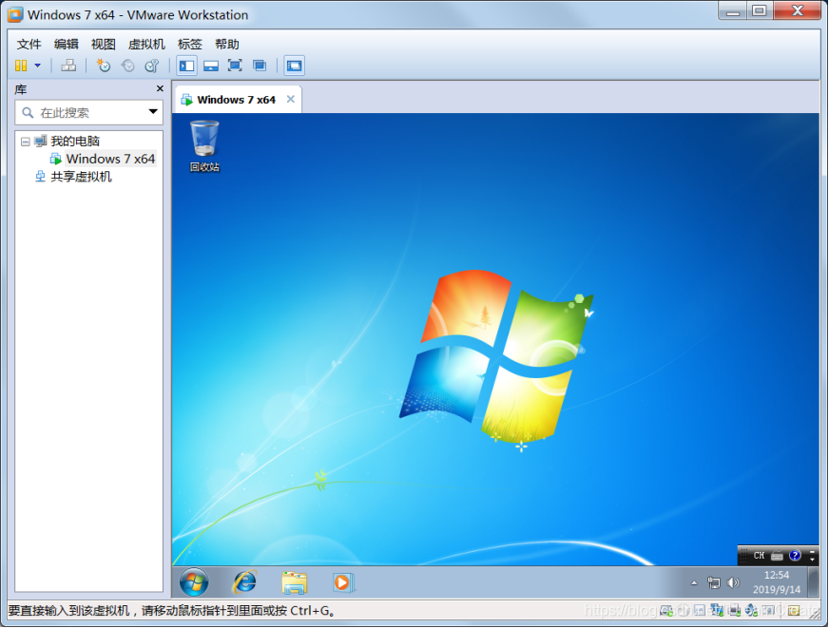Launch Windows Media Player from guest taskbar
829x628 pixels.
click(x=343, y=583)
